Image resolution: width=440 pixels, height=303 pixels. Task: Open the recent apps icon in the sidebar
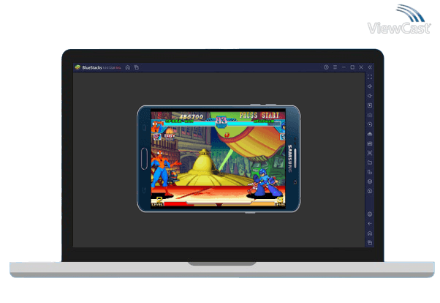370,243
